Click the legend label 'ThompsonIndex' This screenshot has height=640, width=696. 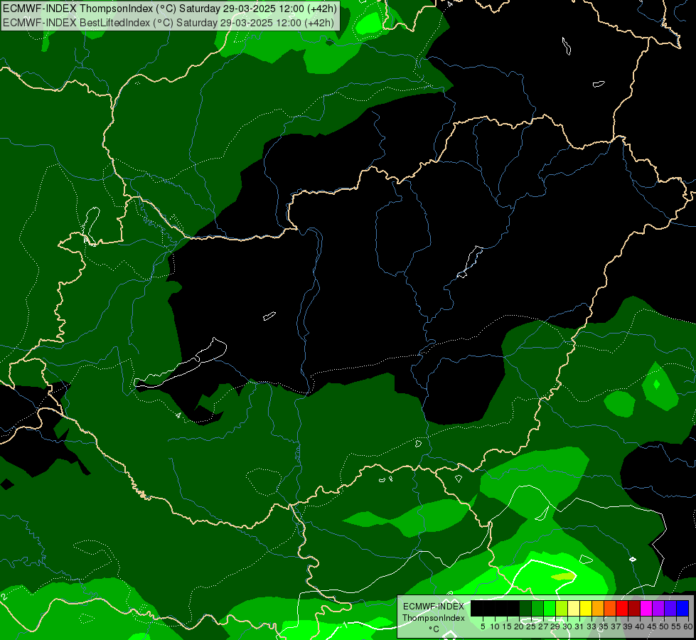pyautogui.click(x=434, y=618)
